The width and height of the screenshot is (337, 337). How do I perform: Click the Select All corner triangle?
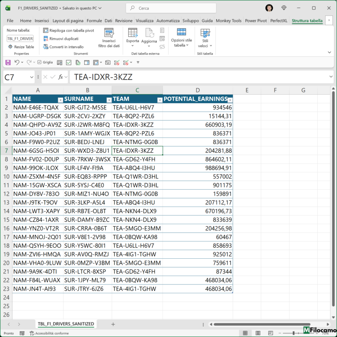[8, 91]
